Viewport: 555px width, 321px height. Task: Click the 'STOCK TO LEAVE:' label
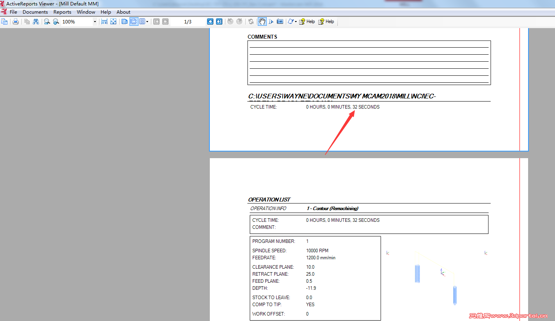(271, 298)
